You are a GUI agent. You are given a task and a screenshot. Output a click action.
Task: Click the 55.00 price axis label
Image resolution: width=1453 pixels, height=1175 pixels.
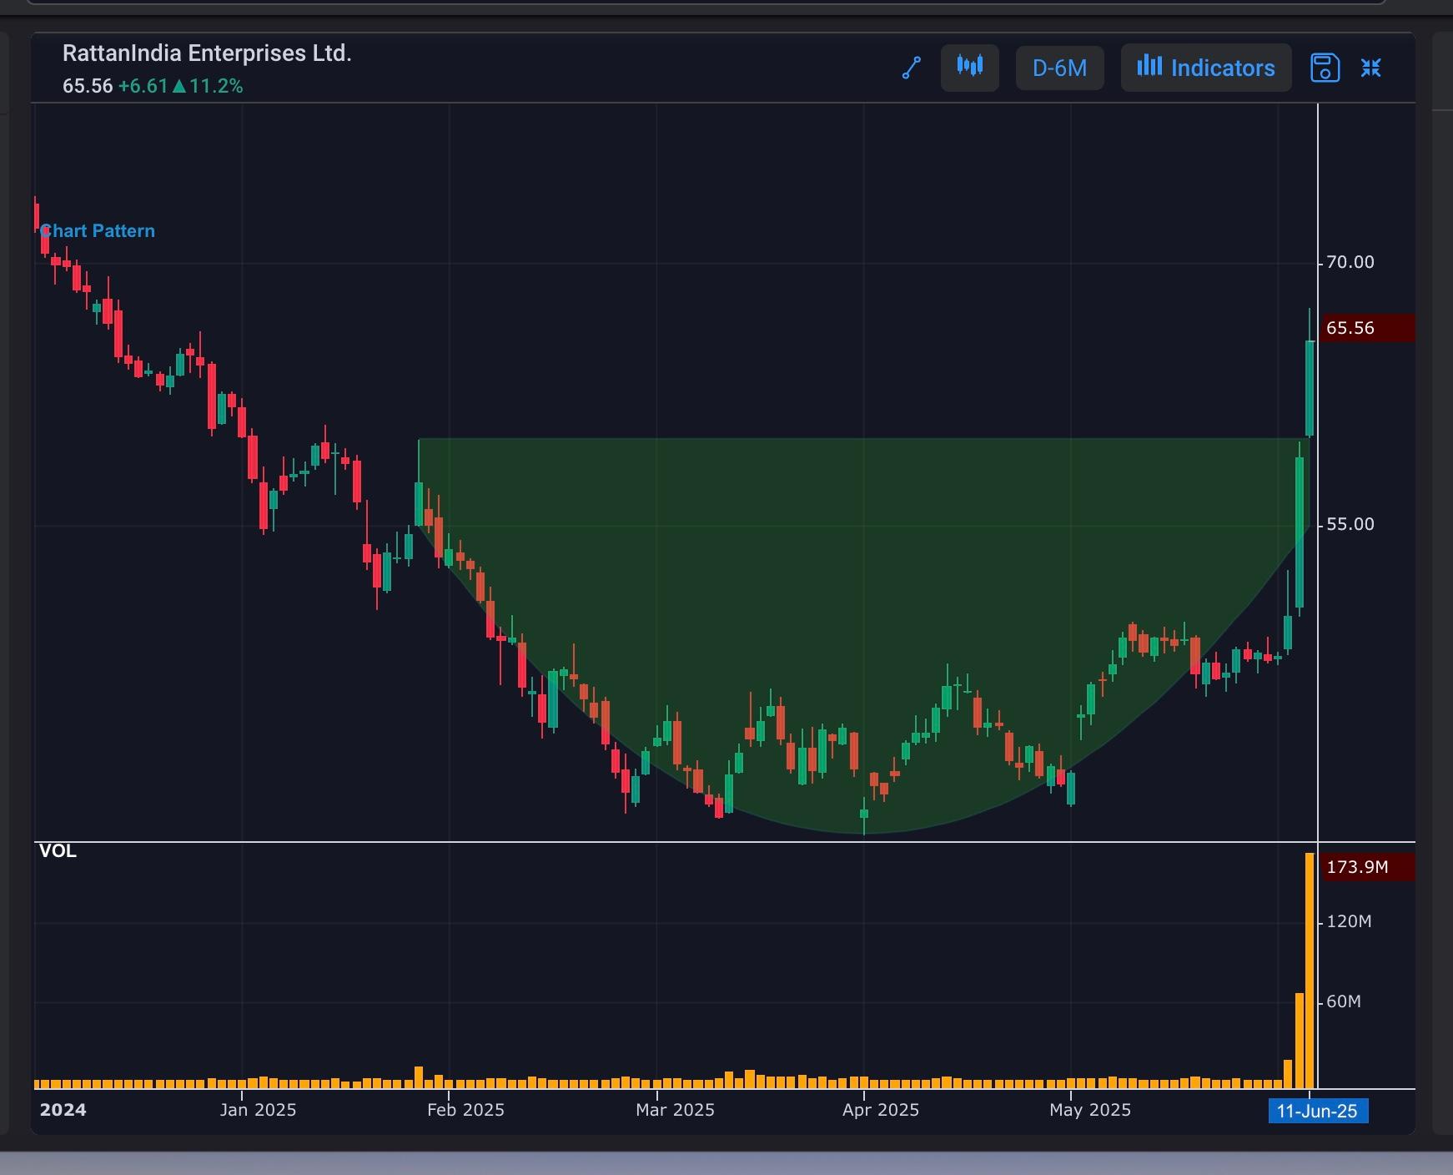click(x=1350, y=524)
